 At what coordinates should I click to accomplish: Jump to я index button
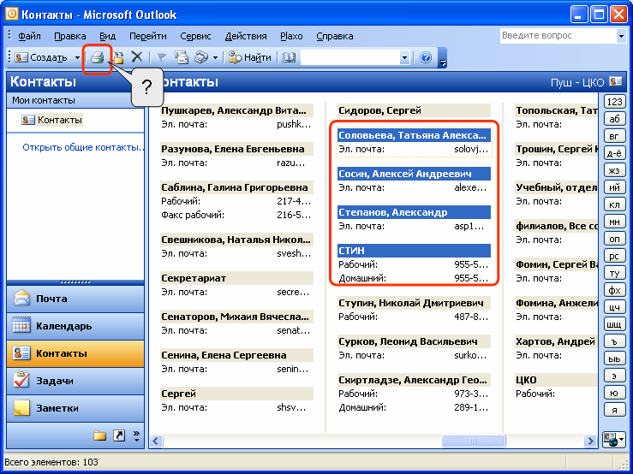[614, 410]
